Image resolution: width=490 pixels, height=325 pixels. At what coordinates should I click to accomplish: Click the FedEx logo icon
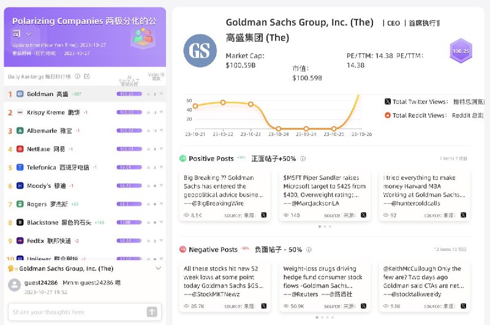click(20, 241)
